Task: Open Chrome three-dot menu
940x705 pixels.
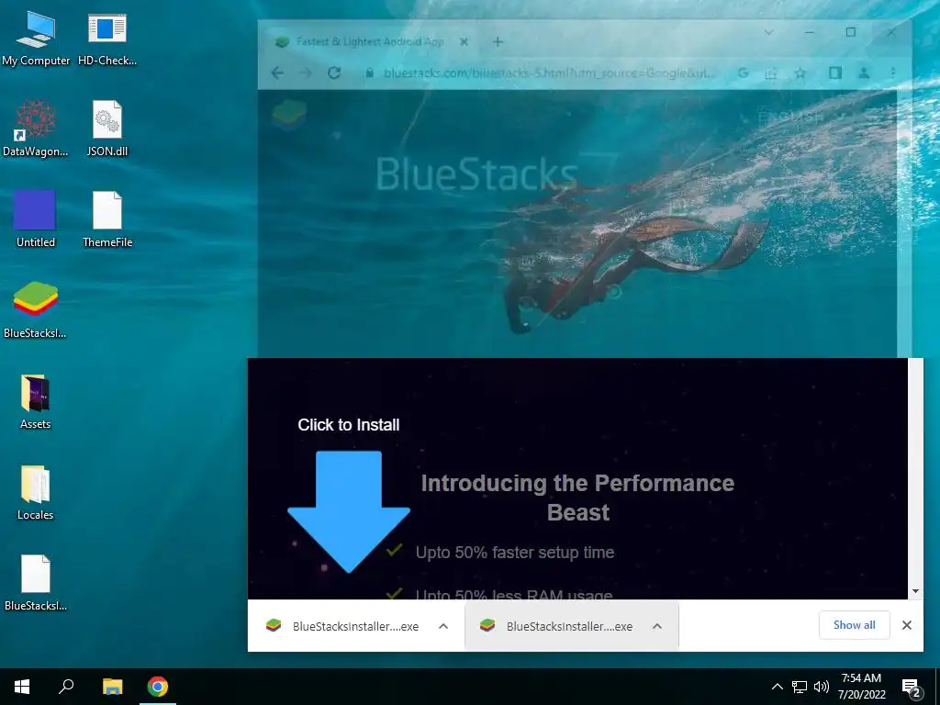Action: tap(892, 73)
